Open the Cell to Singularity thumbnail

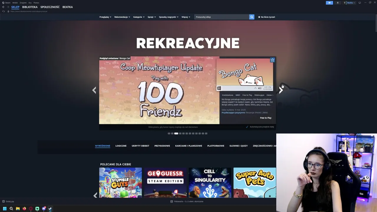pos(210,183)
